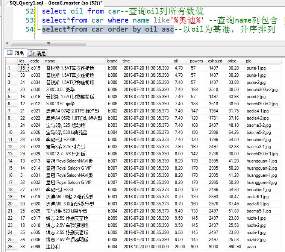Click the brand column header
This screenshot has height=252, width=285.
tap(112, 61)
